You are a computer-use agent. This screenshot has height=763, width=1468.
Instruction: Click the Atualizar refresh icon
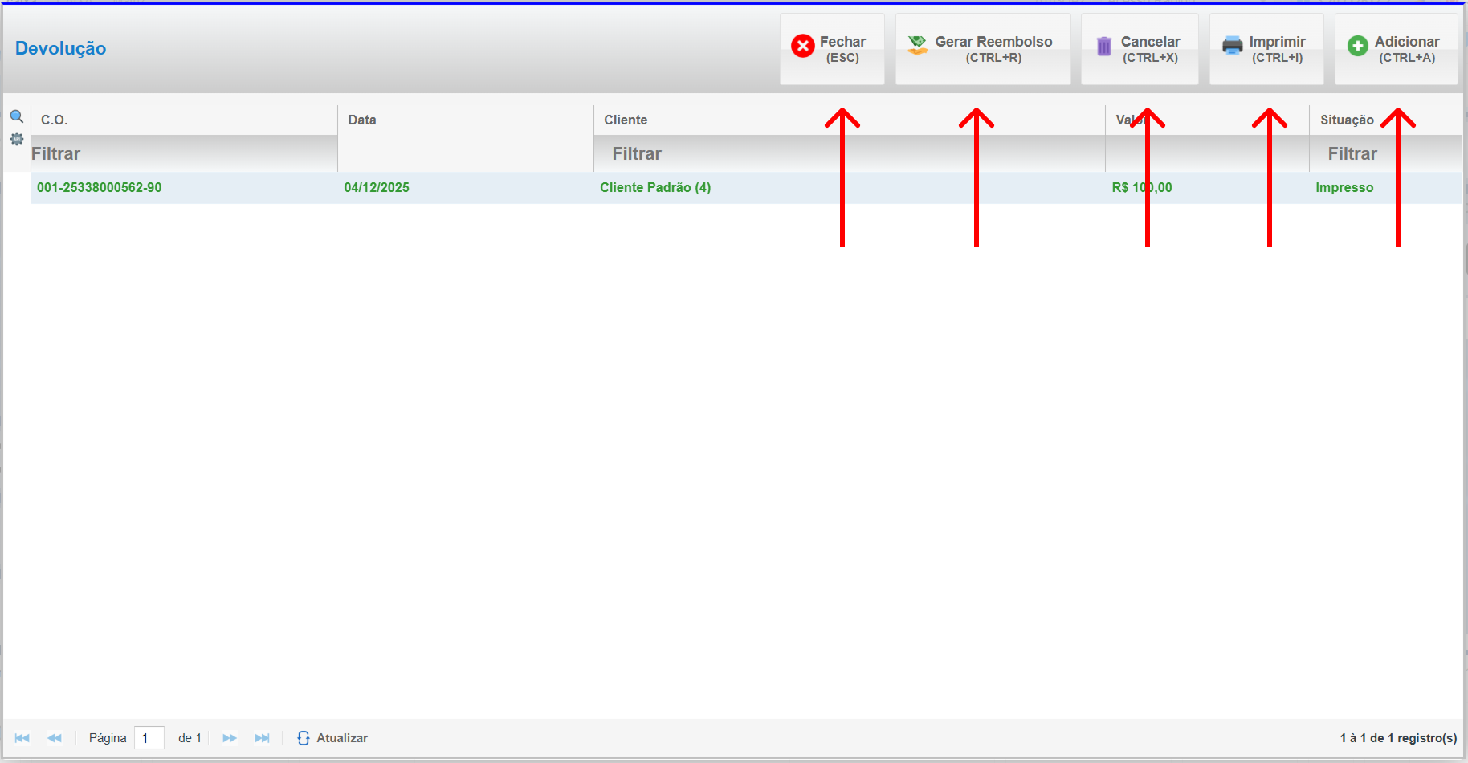click(304, 738)
